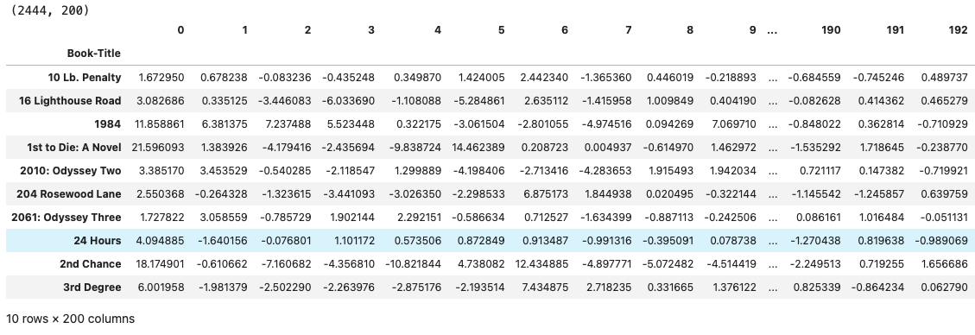Viewport: 975px width, 335px height.
Task: Click the ellipsis column header
Action: point(772,30)
